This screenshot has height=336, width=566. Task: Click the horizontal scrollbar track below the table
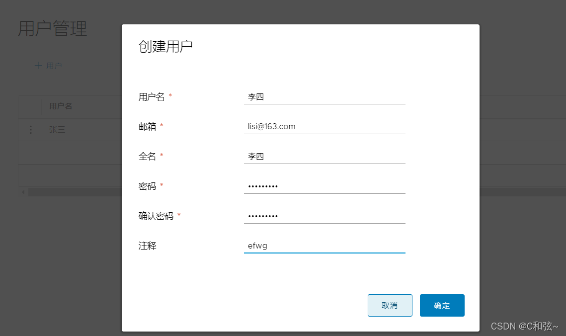pos(75,192)
